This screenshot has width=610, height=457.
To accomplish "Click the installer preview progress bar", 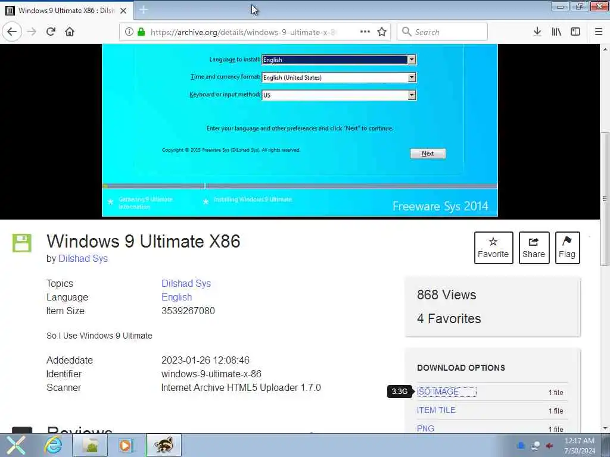I will [x=300, y=186].
